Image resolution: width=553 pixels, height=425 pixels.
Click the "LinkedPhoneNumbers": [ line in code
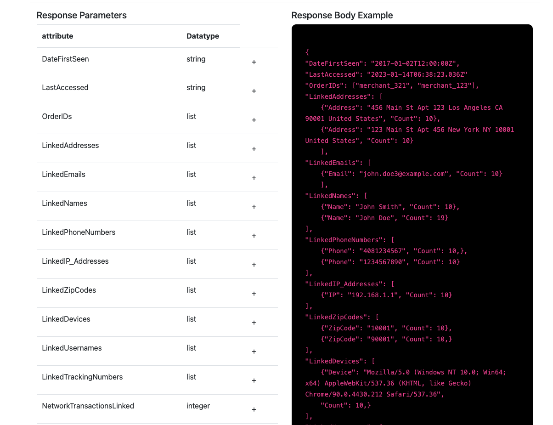350,240
